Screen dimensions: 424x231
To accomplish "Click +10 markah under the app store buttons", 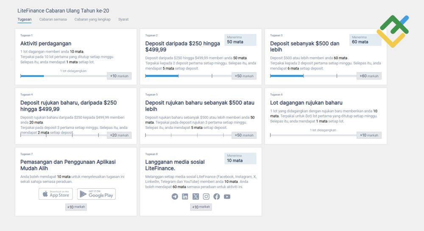I will (x=76, y=207).
